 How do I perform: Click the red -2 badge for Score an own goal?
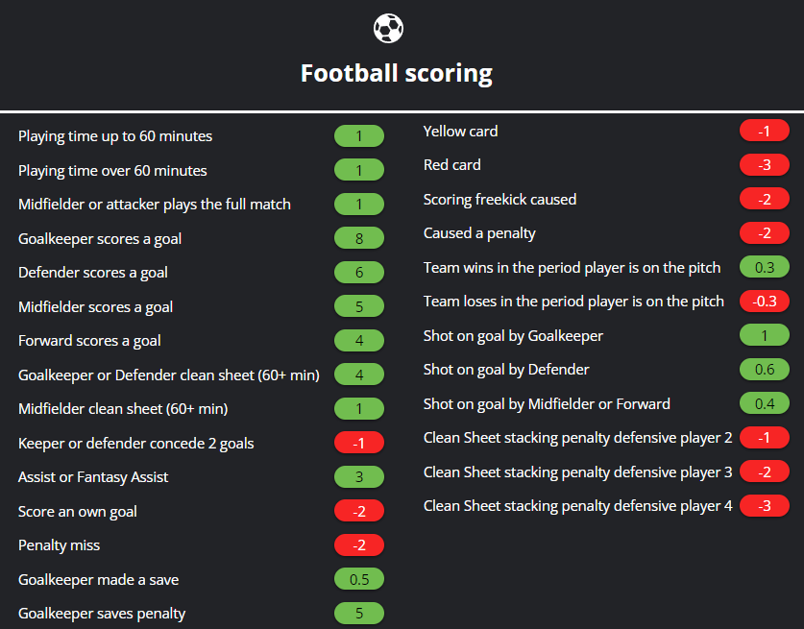[359, 511]
